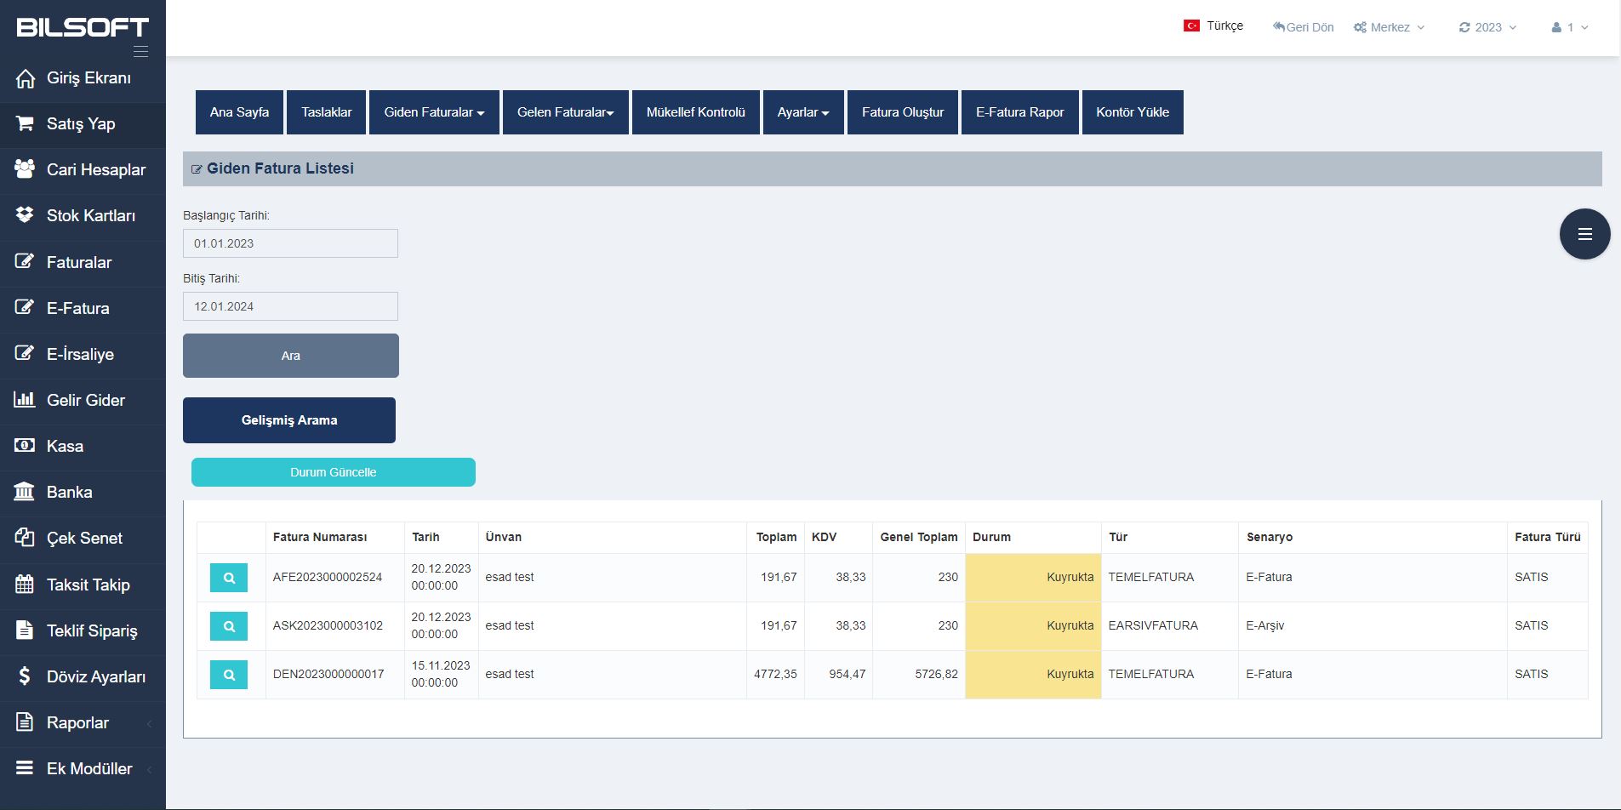Click the BILSOFT logo
This screenshot has width=1621, height=810.
pos(83,27)
